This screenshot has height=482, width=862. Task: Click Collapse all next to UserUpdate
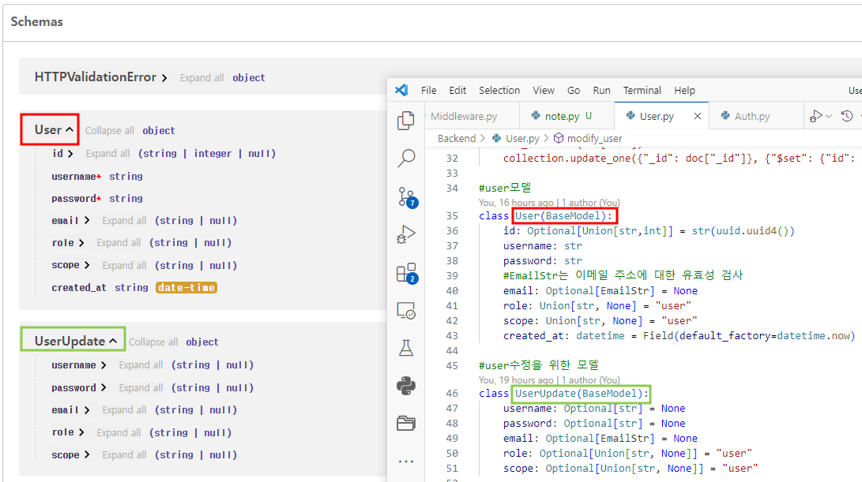(x=153, y=342)
